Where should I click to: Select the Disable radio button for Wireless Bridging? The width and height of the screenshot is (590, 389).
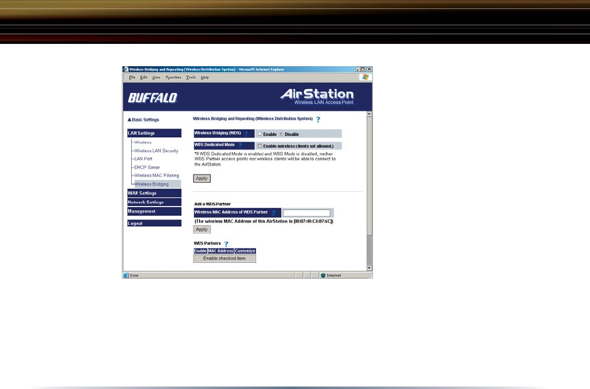point(281,134)
